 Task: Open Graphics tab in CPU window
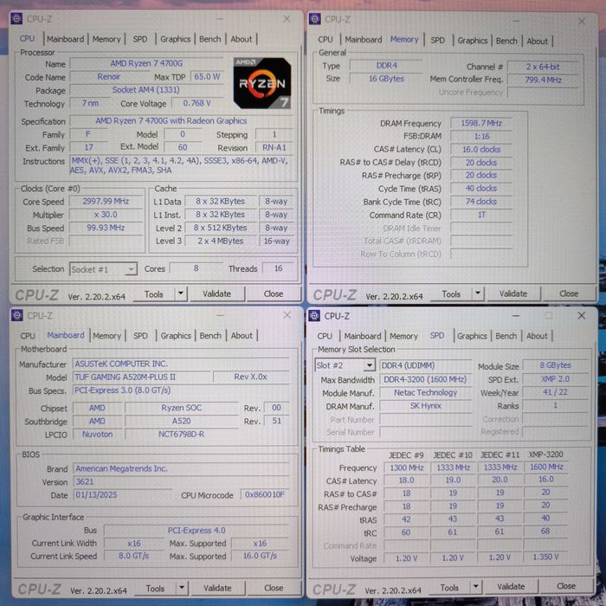pyautogui.click(x=176, y=39)
